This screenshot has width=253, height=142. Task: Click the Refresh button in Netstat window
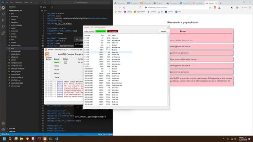pyautogui.click(x=164, y=32)
